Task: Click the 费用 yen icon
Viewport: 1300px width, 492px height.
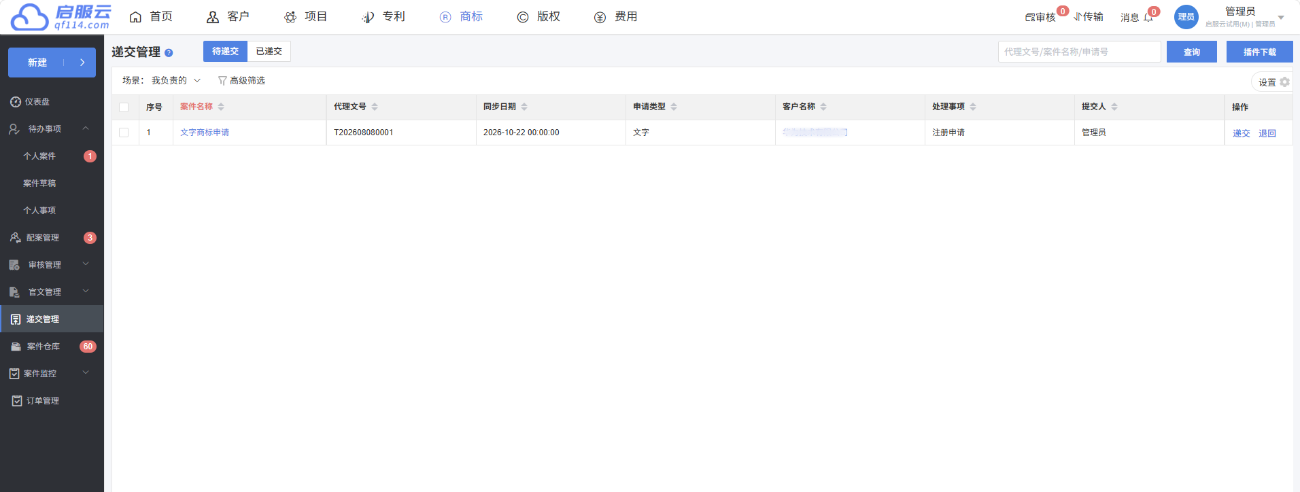Action: click(600, 17)
